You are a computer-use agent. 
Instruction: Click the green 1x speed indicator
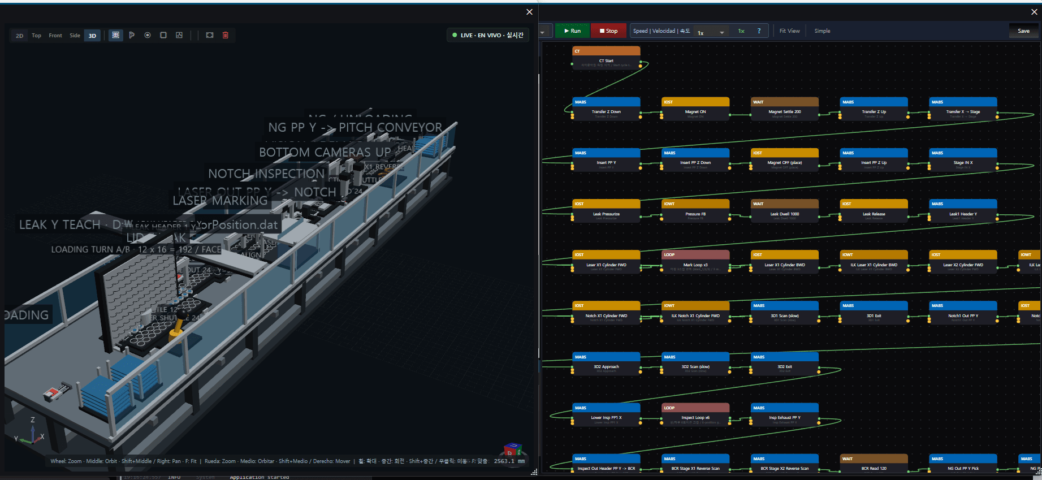pos(741,31)
